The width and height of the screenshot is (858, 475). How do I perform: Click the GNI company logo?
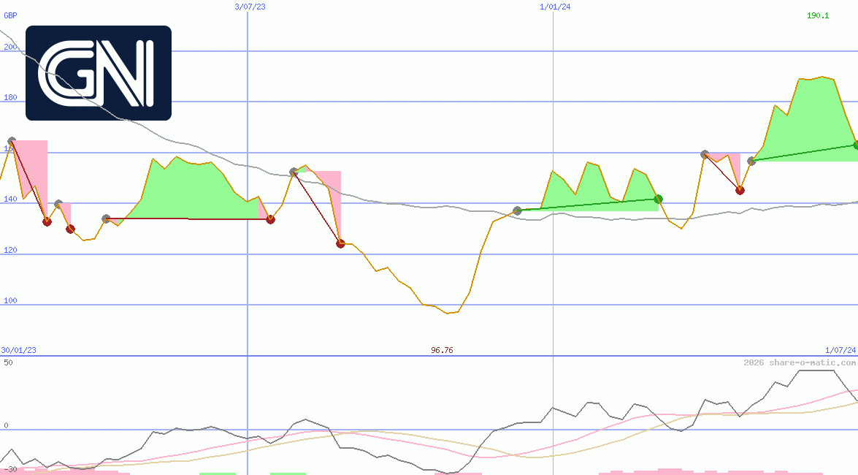(x=99, y=73)
